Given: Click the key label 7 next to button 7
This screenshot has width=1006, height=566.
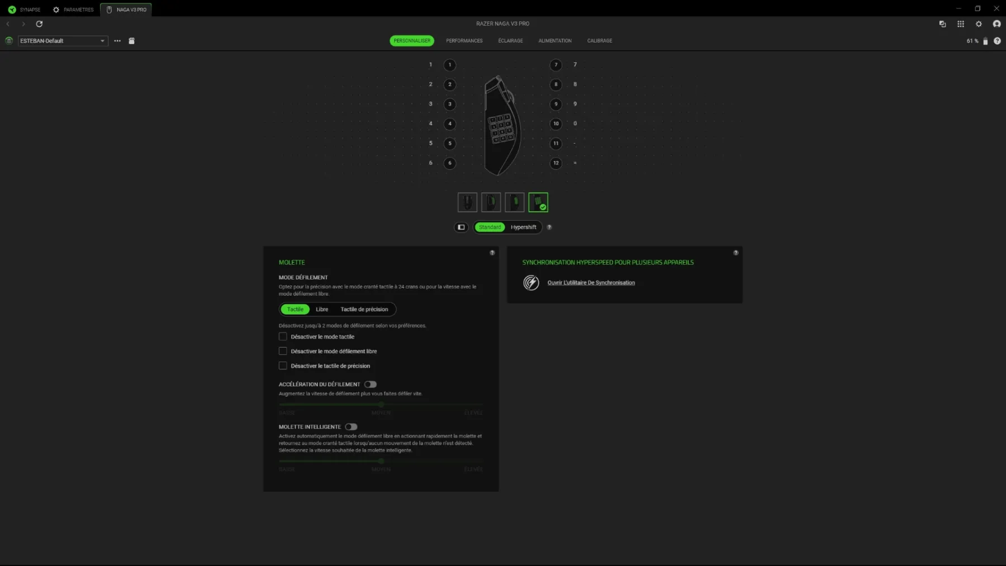Looking at the screenshot, I should (575, 65).
